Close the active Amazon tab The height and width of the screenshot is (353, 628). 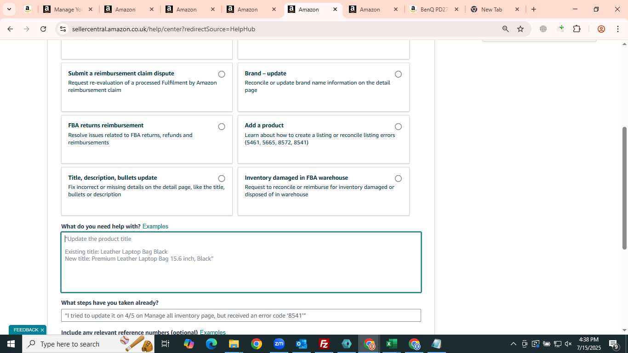[335, 9]
